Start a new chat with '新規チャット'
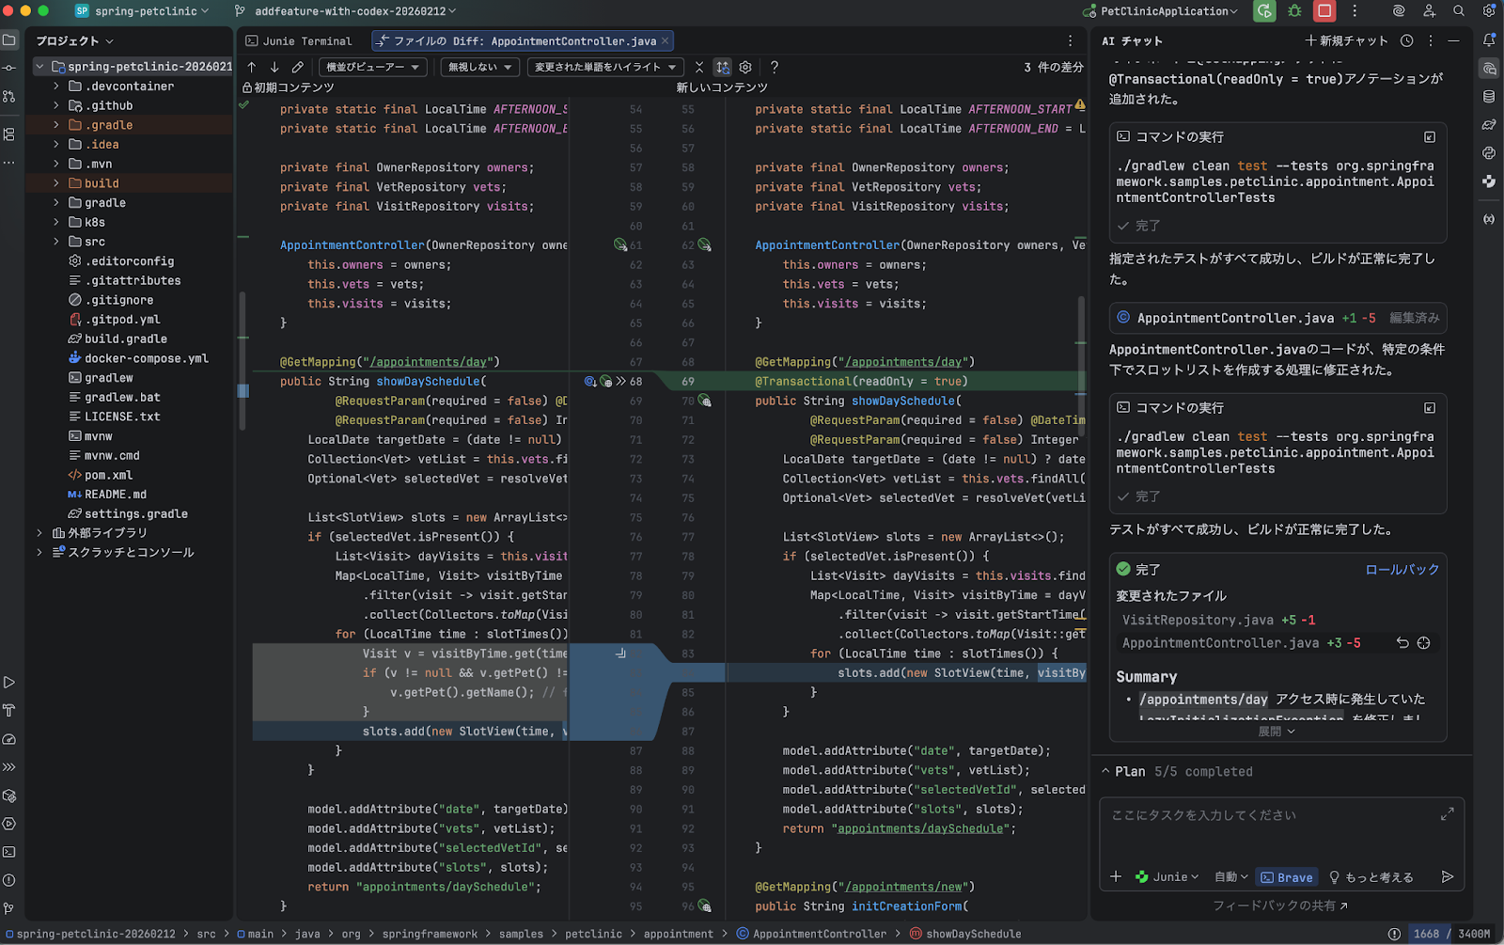This screenshot has width=1504, height=945. [1346, 40]
